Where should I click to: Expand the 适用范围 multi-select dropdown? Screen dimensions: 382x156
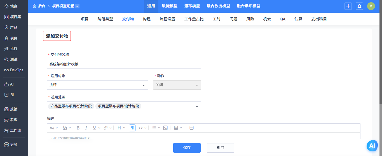[124, 106]
